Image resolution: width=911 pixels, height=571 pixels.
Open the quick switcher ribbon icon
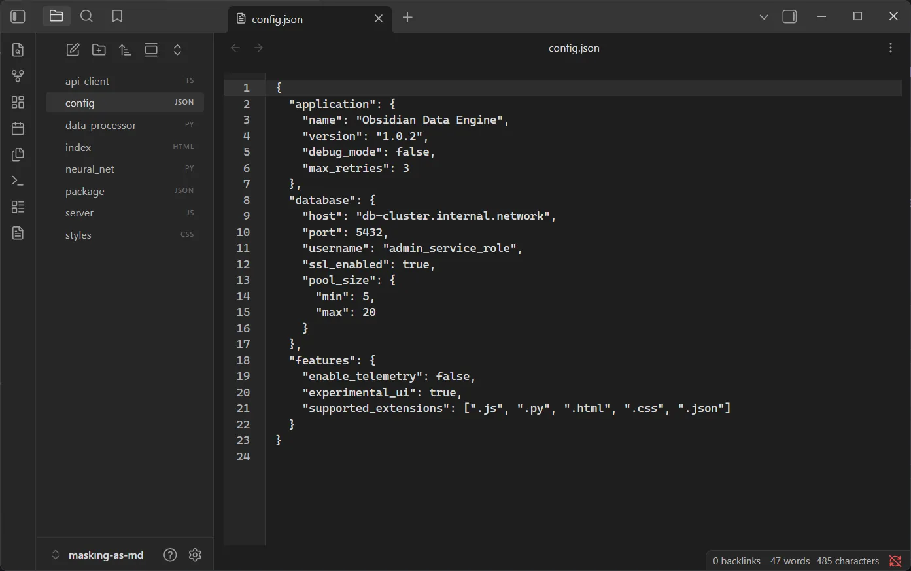coord(18,50)
